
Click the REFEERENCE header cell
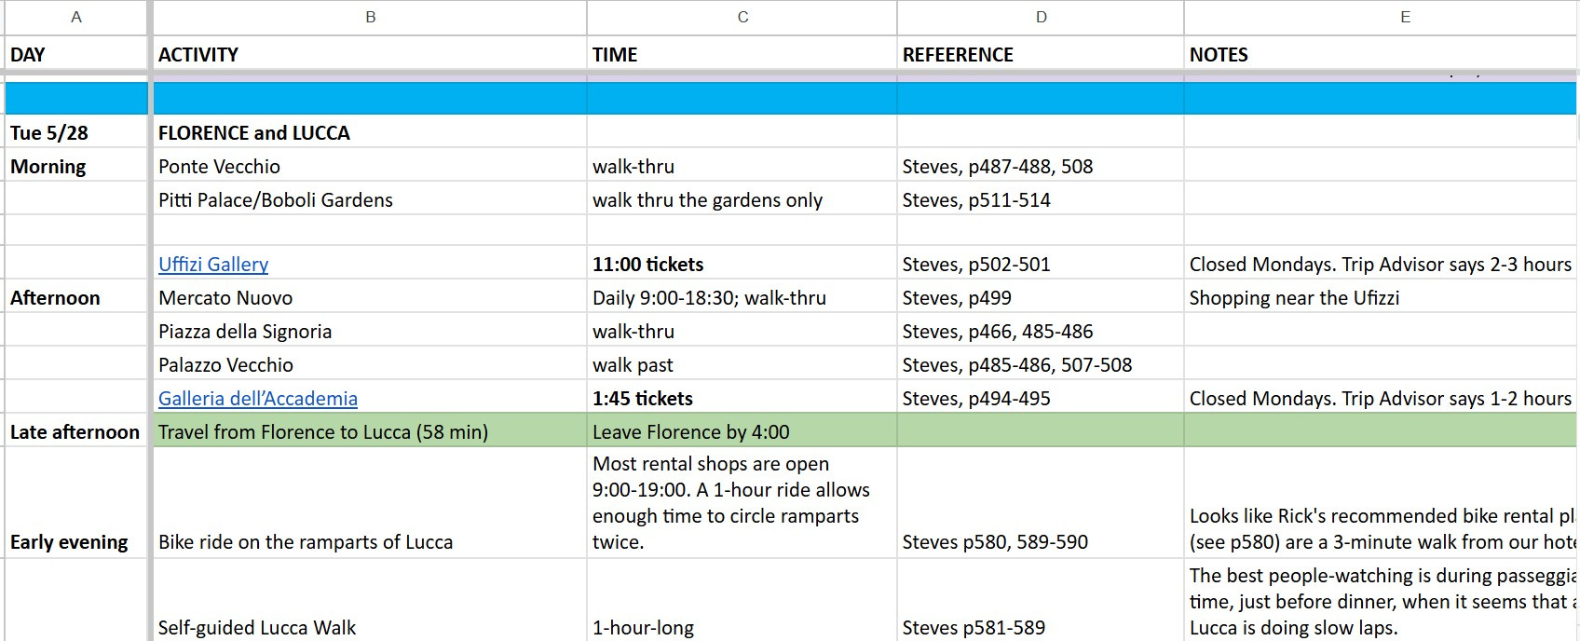click(x=1041, y=54)
